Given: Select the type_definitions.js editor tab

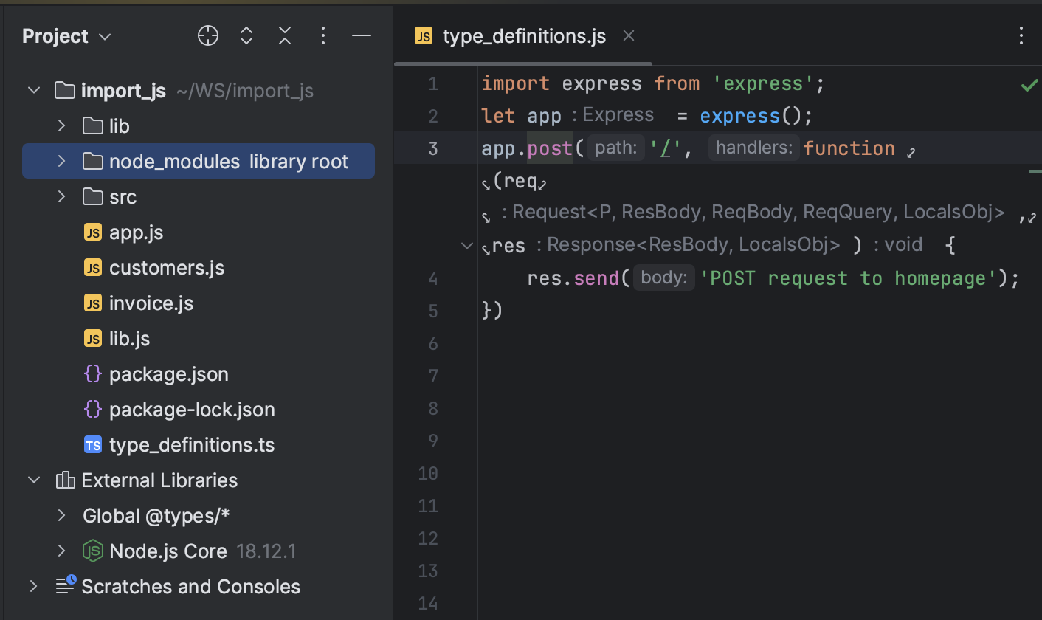Looking at the screenshot, I should point(524,35).
